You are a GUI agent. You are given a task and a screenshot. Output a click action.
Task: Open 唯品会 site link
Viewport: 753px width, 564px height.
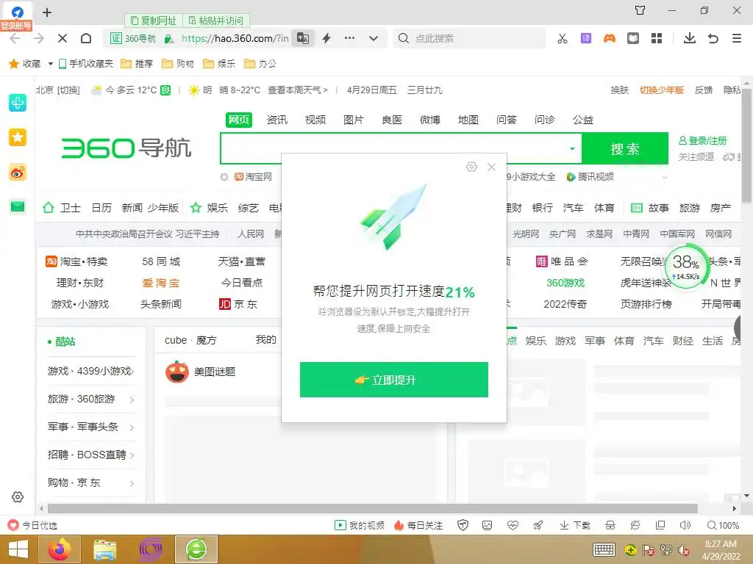(563, 261)
